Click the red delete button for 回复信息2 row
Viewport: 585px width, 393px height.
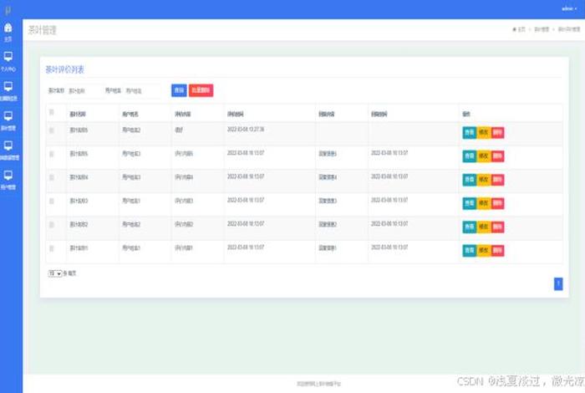[x=497, y=227]
